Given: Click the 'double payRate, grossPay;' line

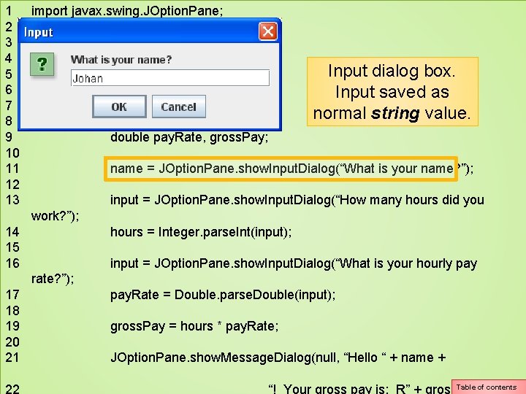Looking at the screenshot, I should pos(189,137).
